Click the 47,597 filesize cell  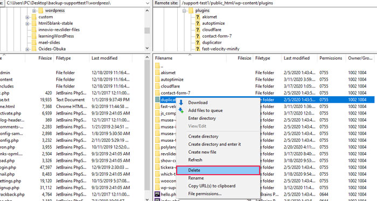[x=46, y=167]
